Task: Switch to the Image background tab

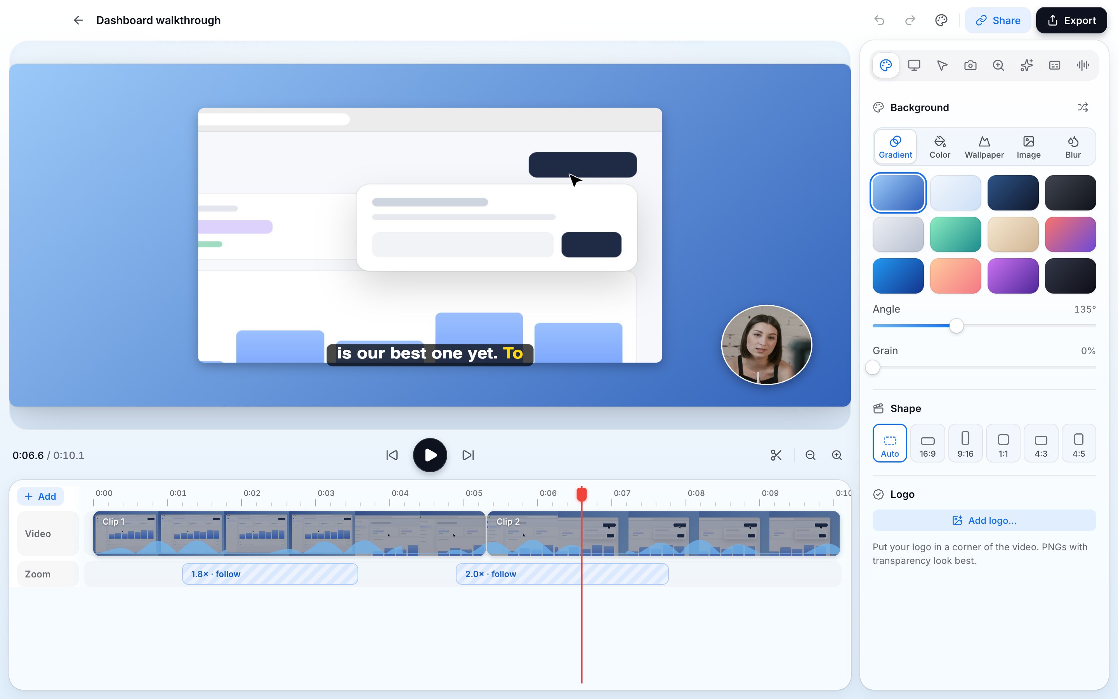Action: click(x=1028, y=147)
